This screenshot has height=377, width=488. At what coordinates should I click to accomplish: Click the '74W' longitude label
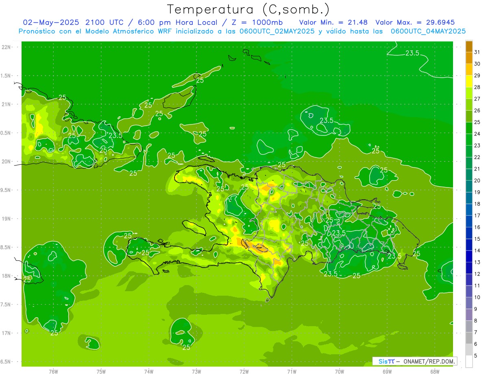(x=149, y=371)
